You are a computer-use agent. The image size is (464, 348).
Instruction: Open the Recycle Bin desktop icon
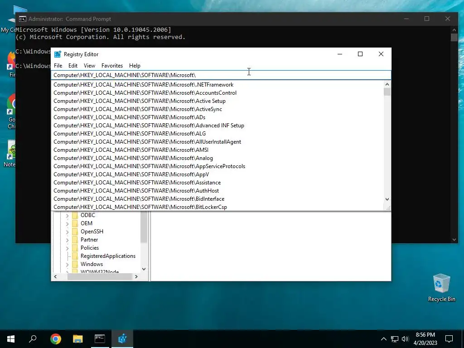click(441, 288)
